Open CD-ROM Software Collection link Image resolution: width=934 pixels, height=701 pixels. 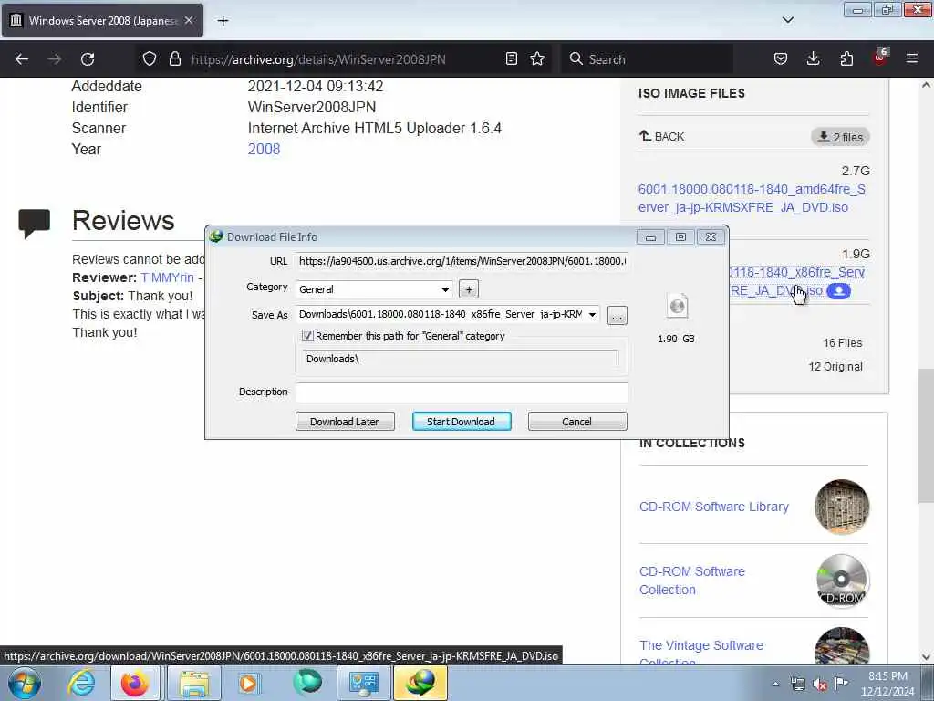coord(691,581)
